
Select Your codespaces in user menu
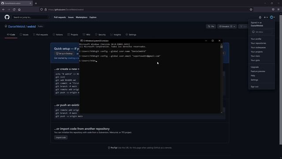[x=258, y=48]
